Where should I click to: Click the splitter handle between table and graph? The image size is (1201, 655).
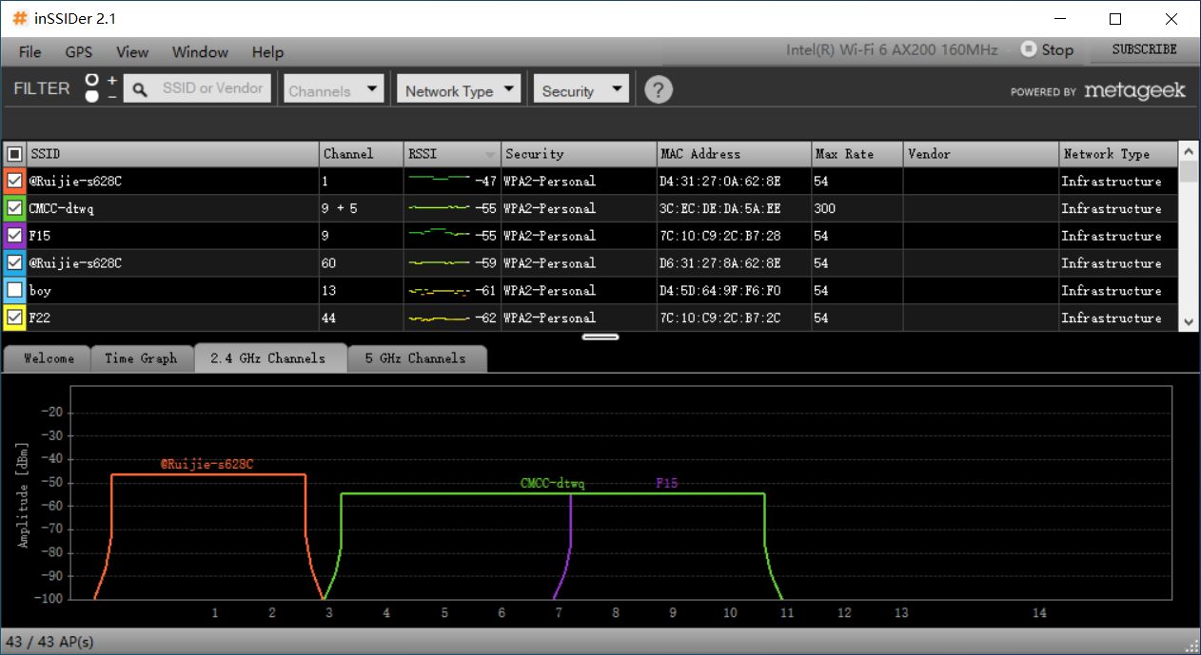(600, 337)
